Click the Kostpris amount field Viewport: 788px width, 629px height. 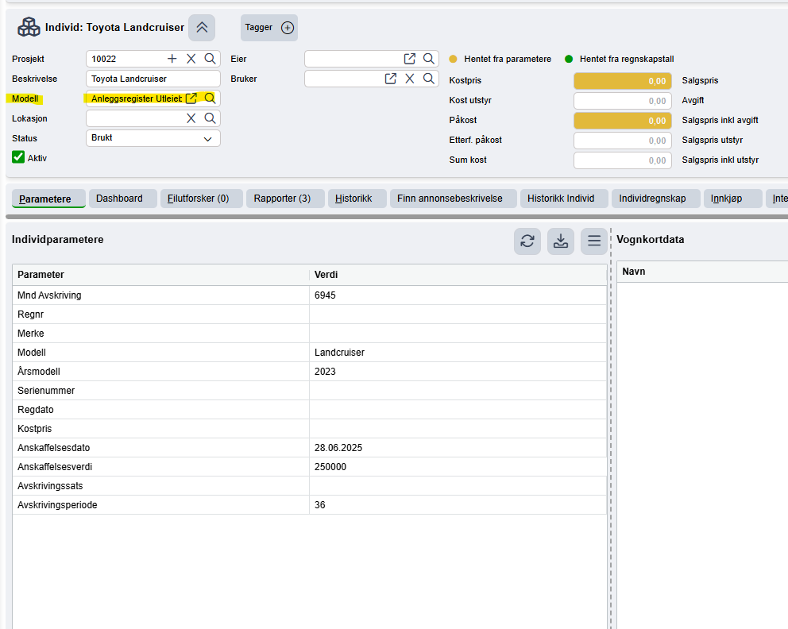(623, 81)
